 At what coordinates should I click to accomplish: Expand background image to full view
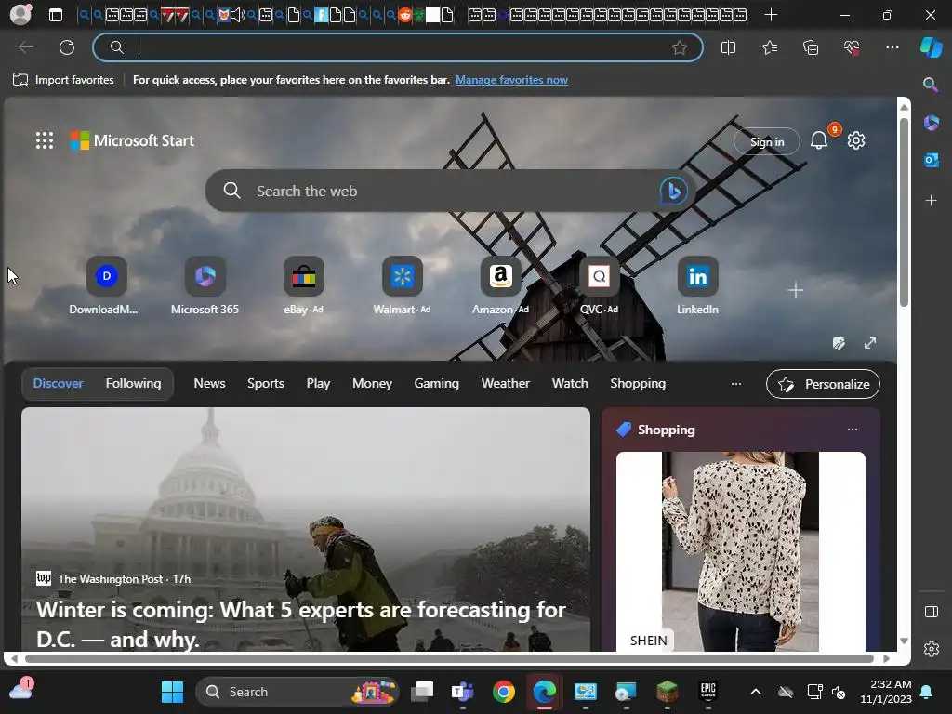870,343
